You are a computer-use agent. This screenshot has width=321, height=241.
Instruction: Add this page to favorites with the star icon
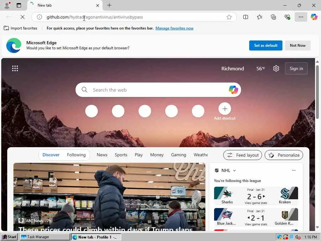[x=229, y=17]
